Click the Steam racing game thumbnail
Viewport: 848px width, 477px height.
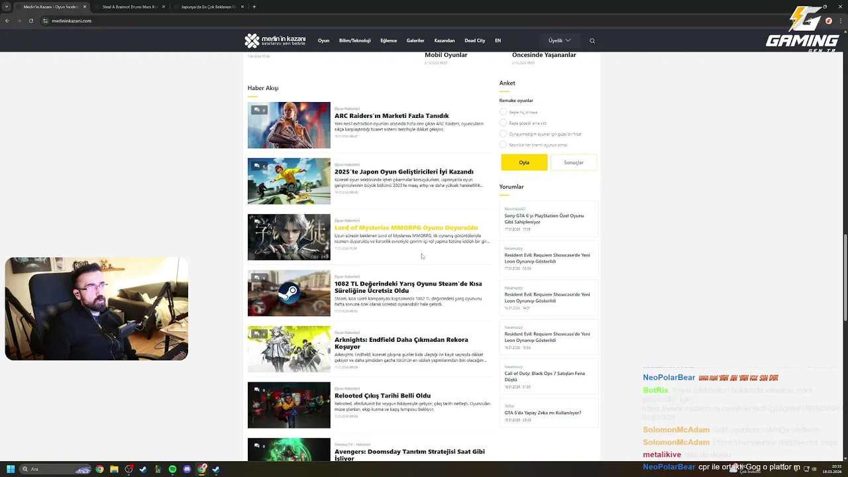pyautogui.click(x=289, y=293)
